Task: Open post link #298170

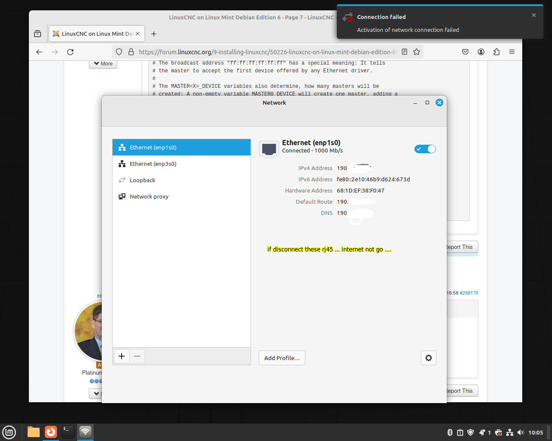Action: point(469,293)
